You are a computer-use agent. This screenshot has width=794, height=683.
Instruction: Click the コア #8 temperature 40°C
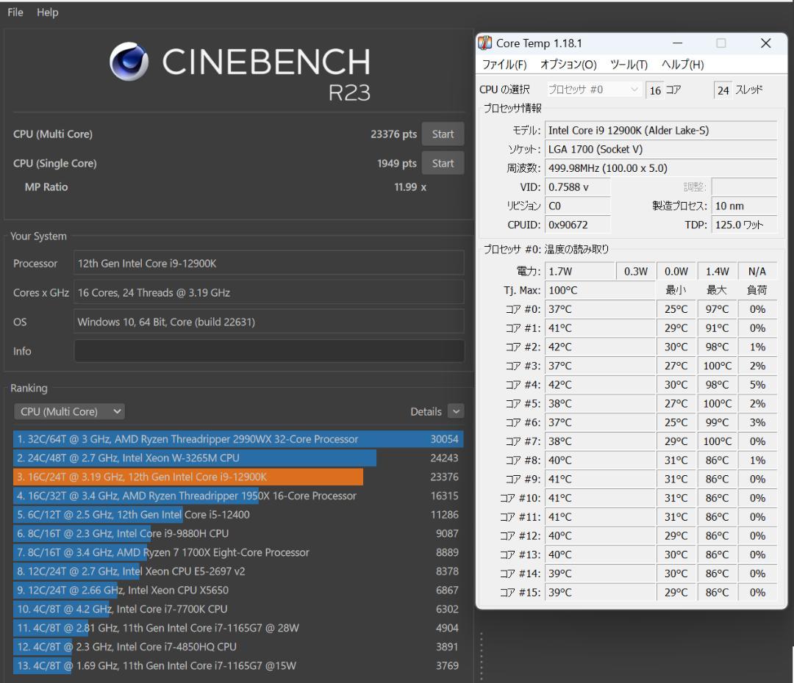[600, 460]
